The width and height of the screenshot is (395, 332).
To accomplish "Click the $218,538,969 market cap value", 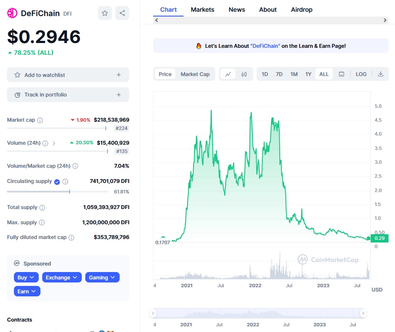I will tap(111, 120).
